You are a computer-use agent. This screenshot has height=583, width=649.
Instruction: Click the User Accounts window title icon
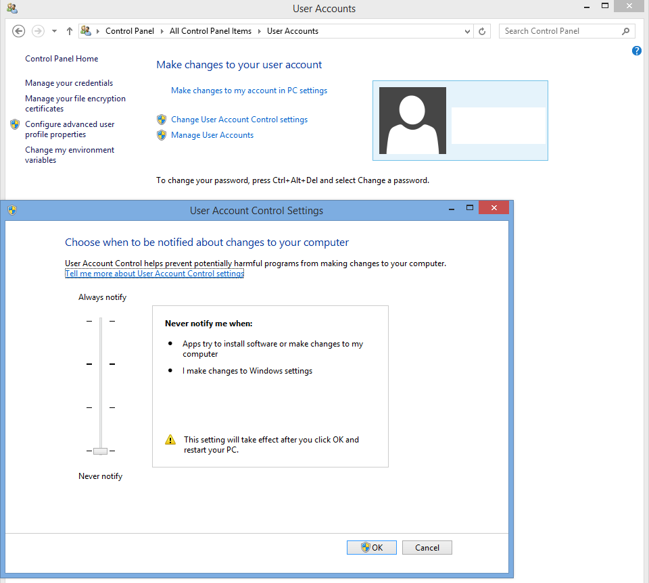pyautogui.click(x=12, y=8)
